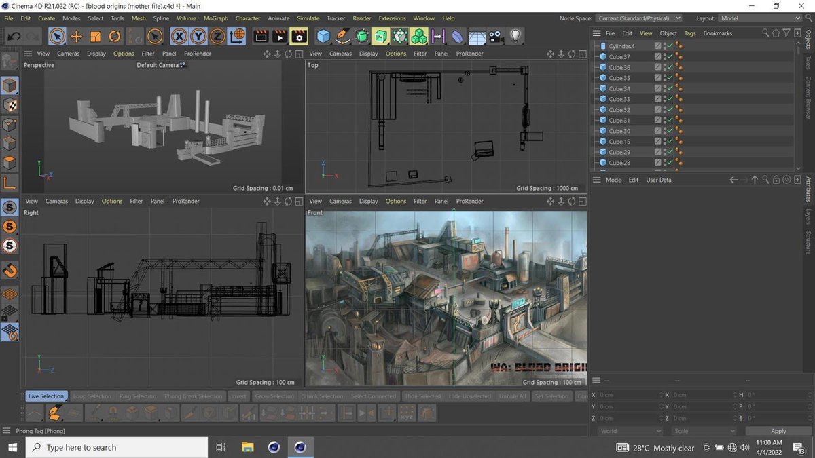The width and height of the screenshot is (815, 458).
Task: Open the Scale mode dropdown
Action: pos(704,431)
